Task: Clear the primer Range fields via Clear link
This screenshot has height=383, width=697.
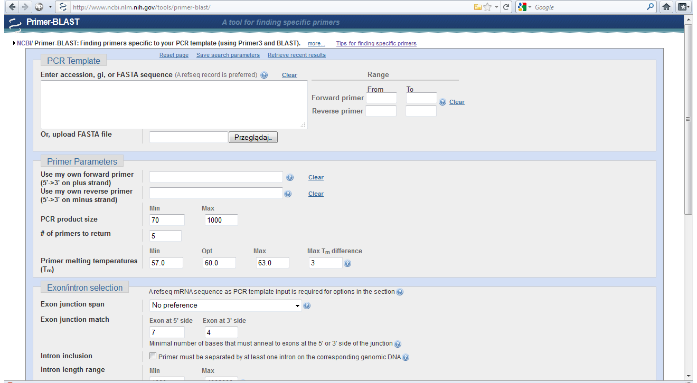Action: click(x=457, y=102)
